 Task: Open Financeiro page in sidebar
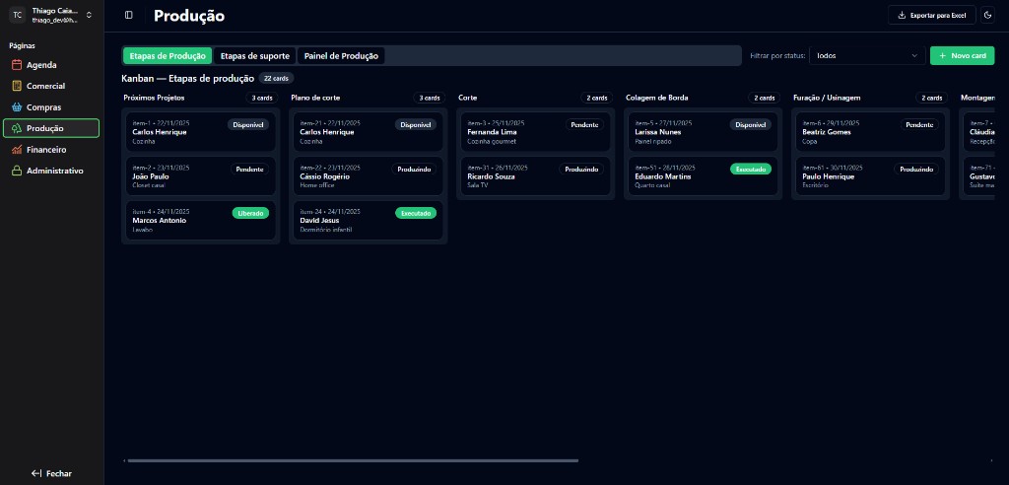pos(51,150)
